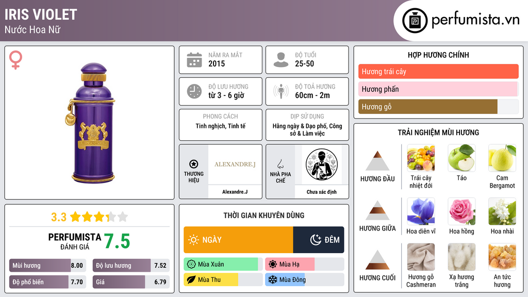Click the age range 25-50
This screenshot has height=297, width=528.
pos(304,63)
